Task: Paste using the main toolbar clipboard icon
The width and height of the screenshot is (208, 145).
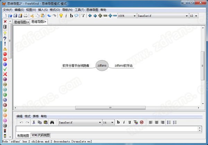Action: 42,16
